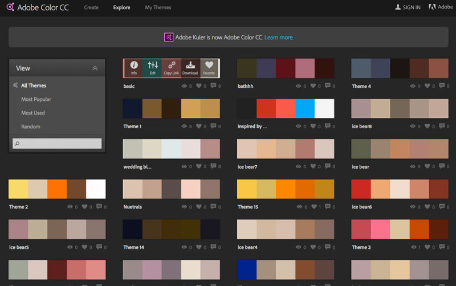Click pink swatch in bathhh theme
The image size is (456, 286).
[305, 68]
